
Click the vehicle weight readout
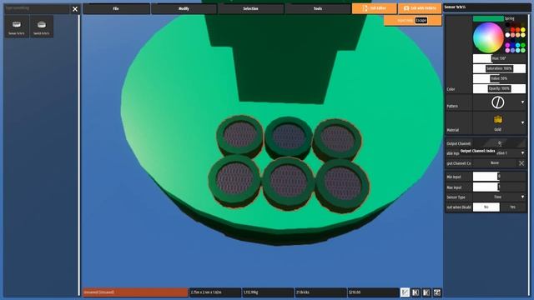pos(268,292)
